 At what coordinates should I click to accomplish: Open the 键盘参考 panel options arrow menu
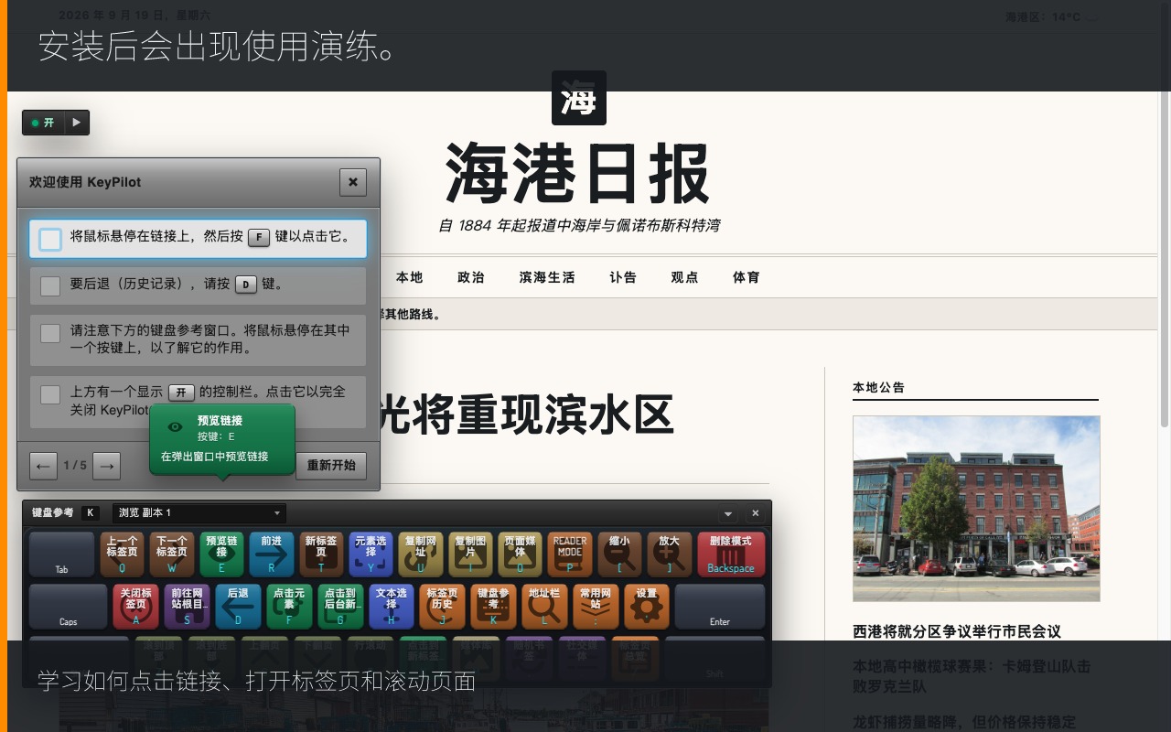pos(729,513)
